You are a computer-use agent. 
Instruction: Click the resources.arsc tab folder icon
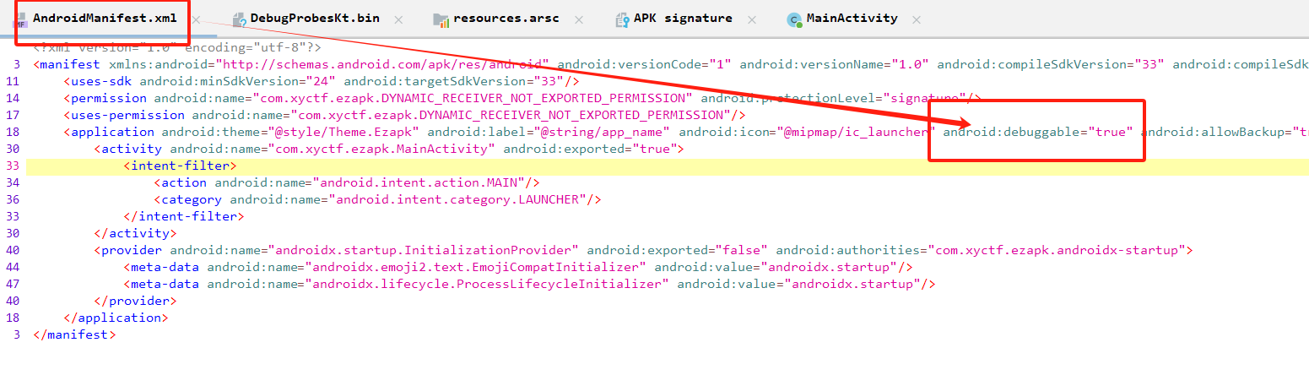point(441,19)
